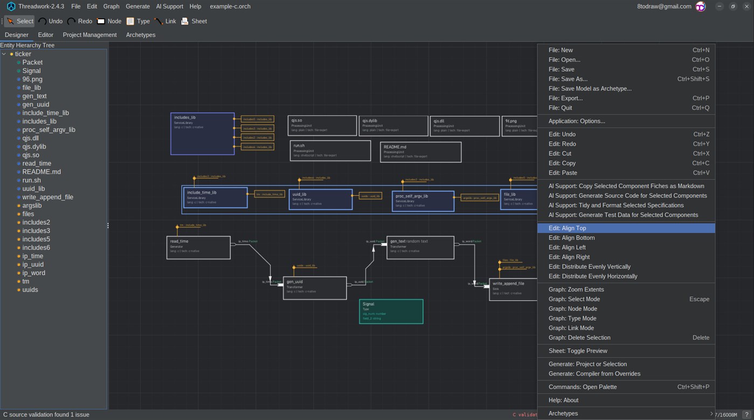Select the read_time generator node

coord(198,247)
